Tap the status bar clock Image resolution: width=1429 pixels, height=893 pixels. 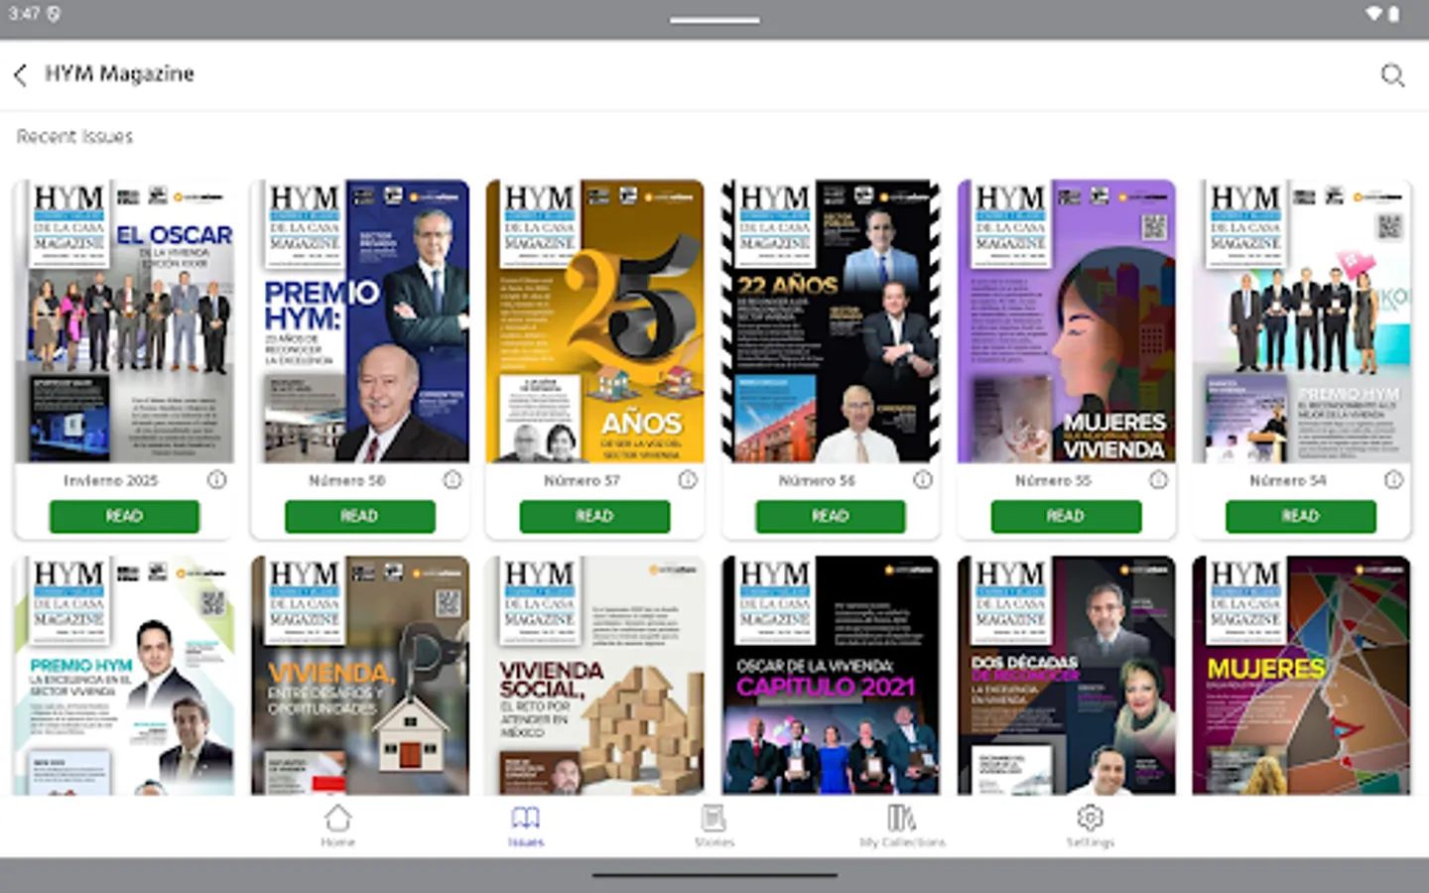(x=24, y=14)
